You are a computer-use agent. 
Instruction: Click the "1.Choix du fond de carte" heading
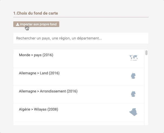(35, 13)
